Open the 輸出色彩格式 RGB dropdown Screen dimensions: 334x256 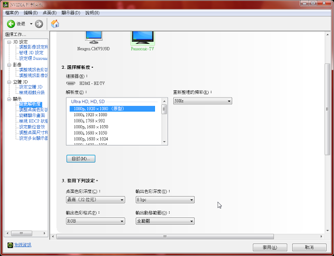point(96,221)
